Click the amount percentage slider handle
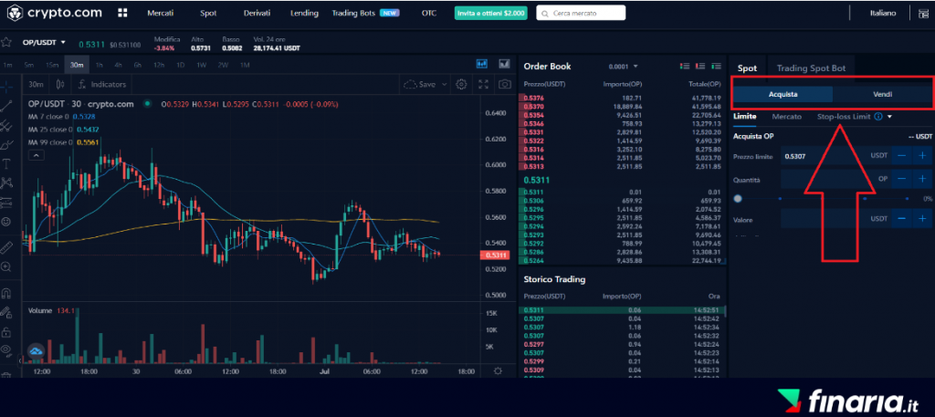The height and width of the screenshot is (417, 935). point(738,199)
